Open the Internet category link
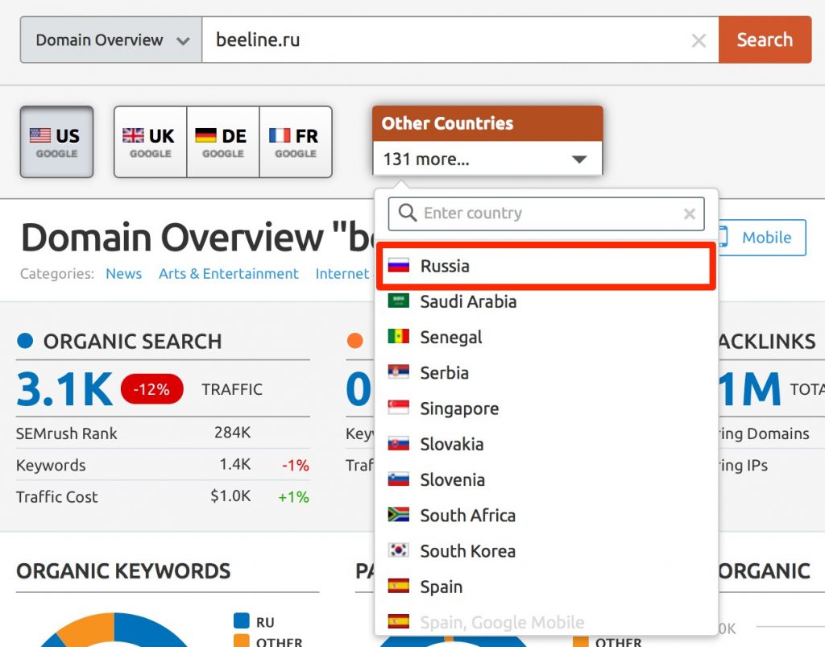Viewport: 825px width, 647px height. click(x=342, y=273)
